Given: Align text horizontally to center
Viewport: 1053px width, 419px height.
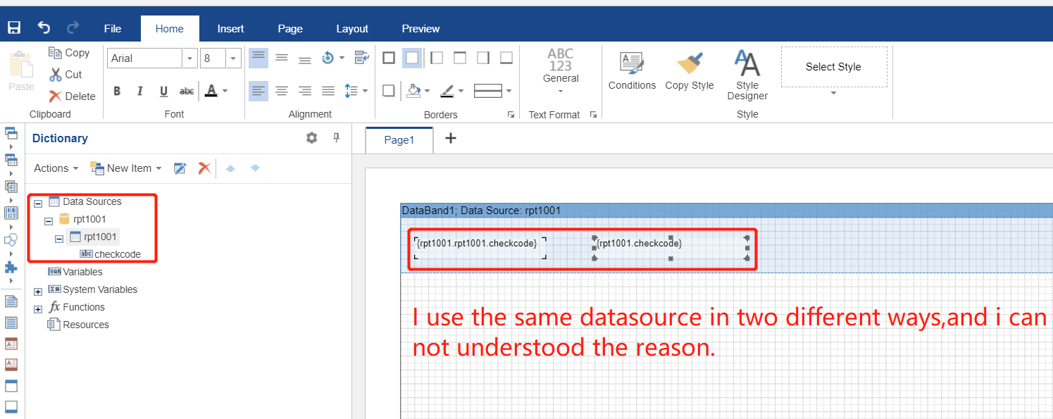Looking at the screenshot, I should 282,91.
